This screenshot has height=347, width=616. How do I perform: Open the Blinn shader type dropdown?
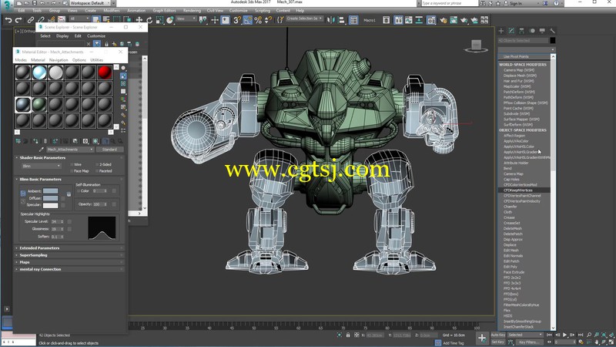pos(42,166)
